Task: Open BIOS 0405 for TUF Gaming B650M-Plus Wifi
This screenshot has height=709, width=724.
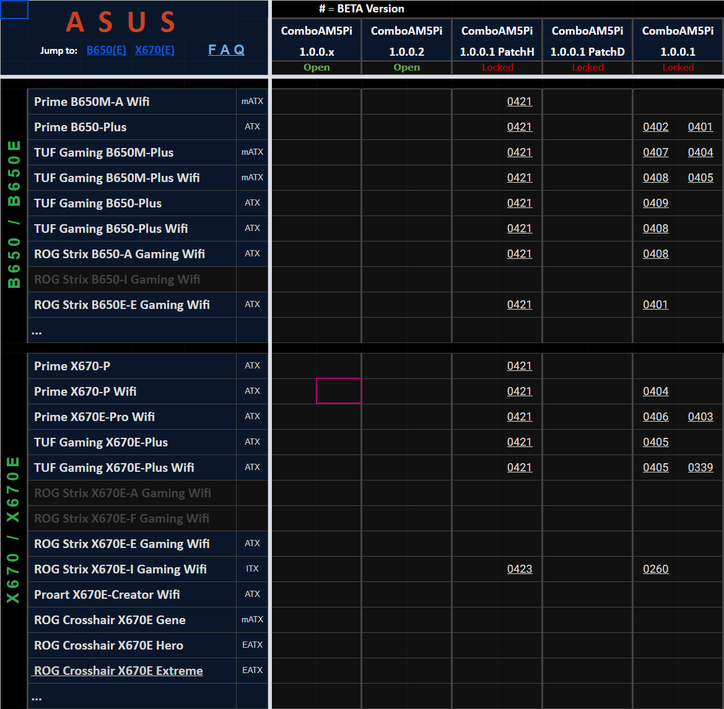Action: pyautogui.click(x=700, y=178)
